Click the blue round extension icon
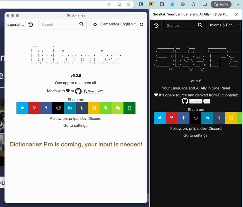This screenshot has height=207, width=243. pos(172,4)
